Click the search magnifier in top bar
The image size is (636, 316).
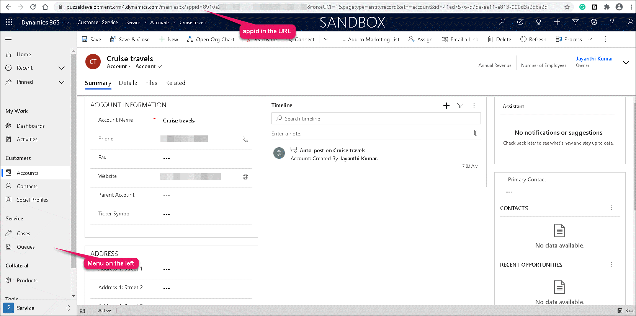[x=502, y=22]
